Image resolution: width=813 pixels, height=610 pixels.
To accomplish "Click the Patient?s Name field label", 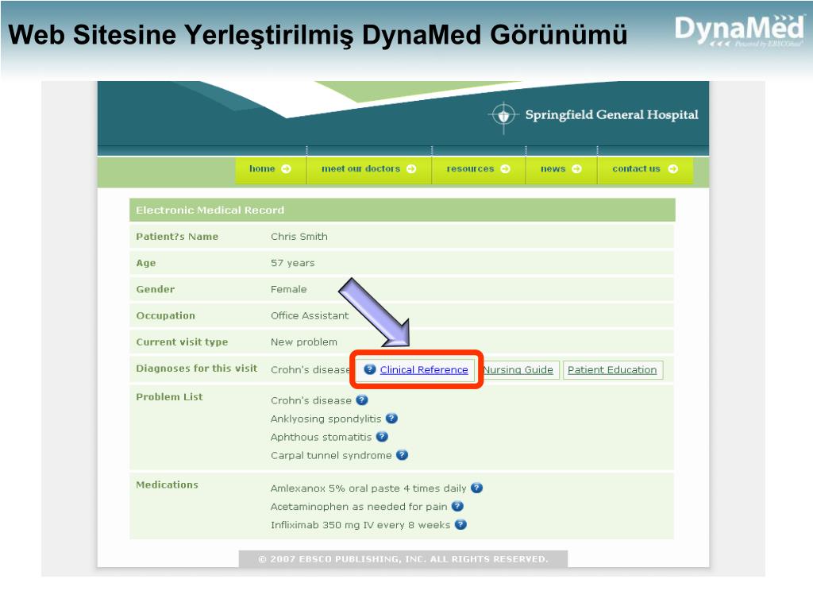I will (177, 237).
